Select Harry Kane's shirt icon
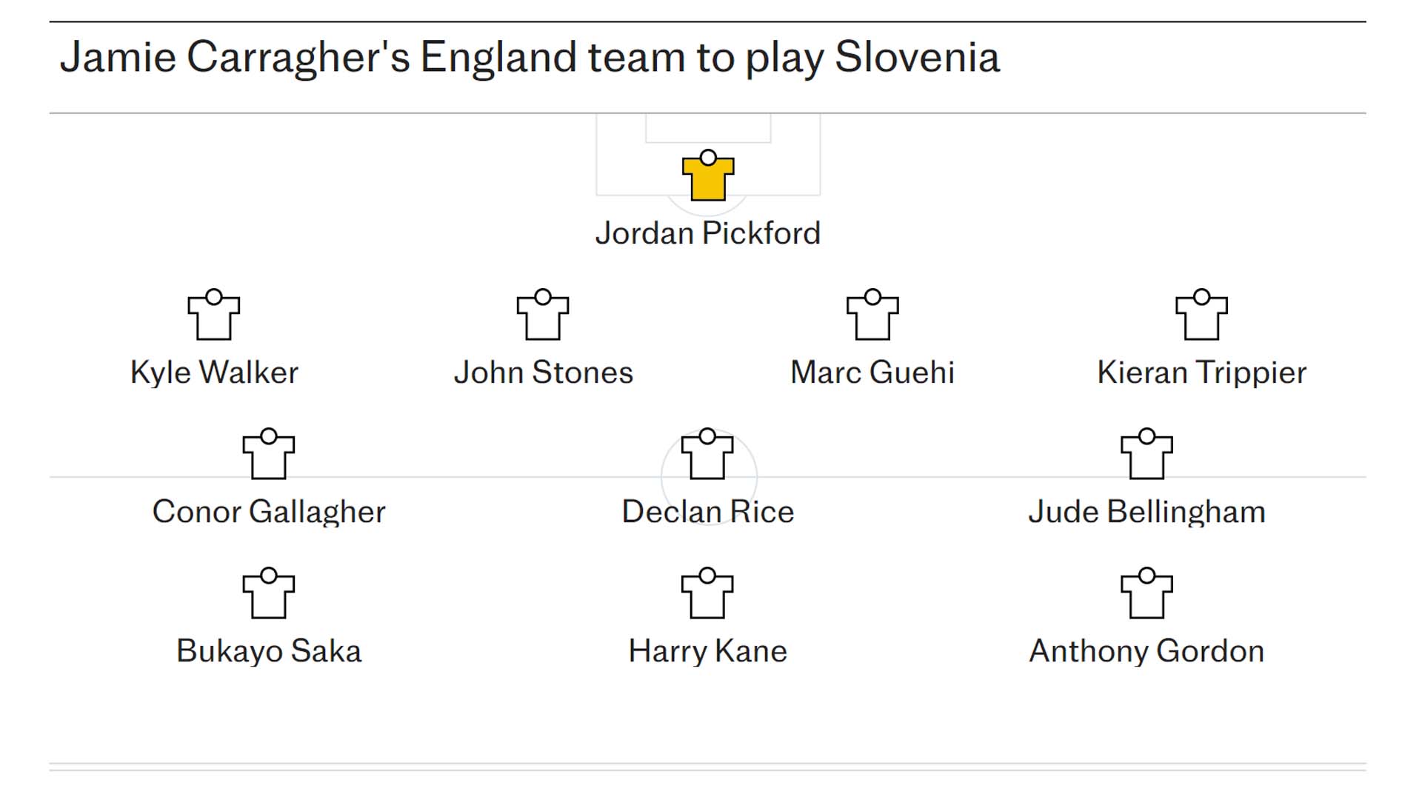Image resolution: width=1422 pixels, height=800 pixels. [x=707, y=593]
